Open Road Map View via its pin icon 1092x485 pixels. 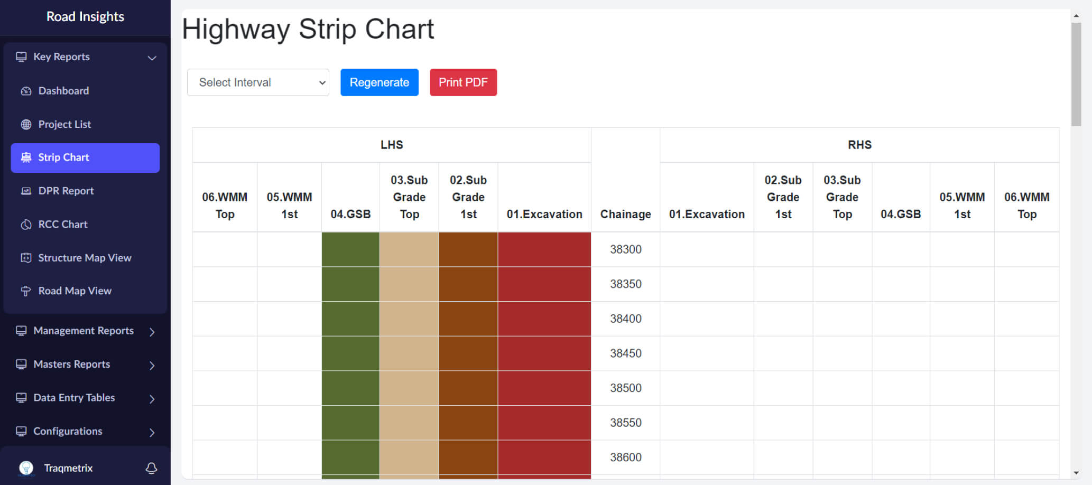(x=26, y=291)
